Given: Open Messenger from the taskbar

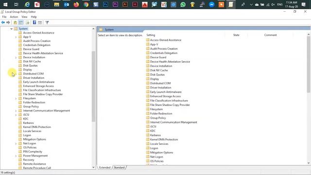Looking at the screenshot, I should point(212,4).
